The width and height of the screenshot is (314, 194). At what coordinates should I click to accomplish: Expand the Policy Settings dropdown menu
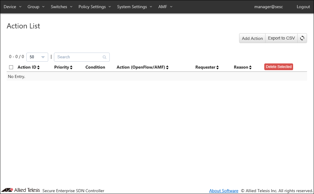point(95,7)
